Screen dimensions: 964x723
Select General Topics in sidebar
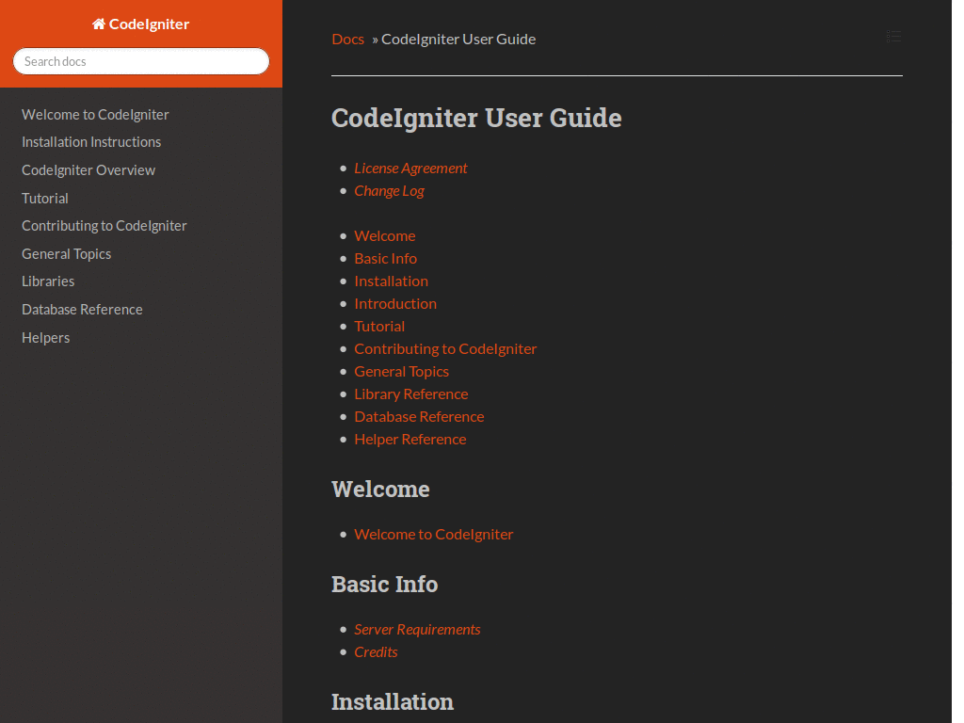pyautogui.click(x=67, y=254)
